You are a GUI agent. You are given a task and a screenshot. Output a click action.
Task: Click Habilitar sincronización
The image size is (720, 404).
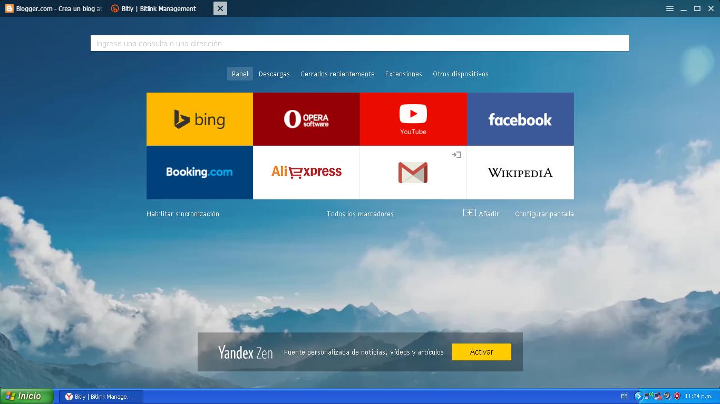183,214
